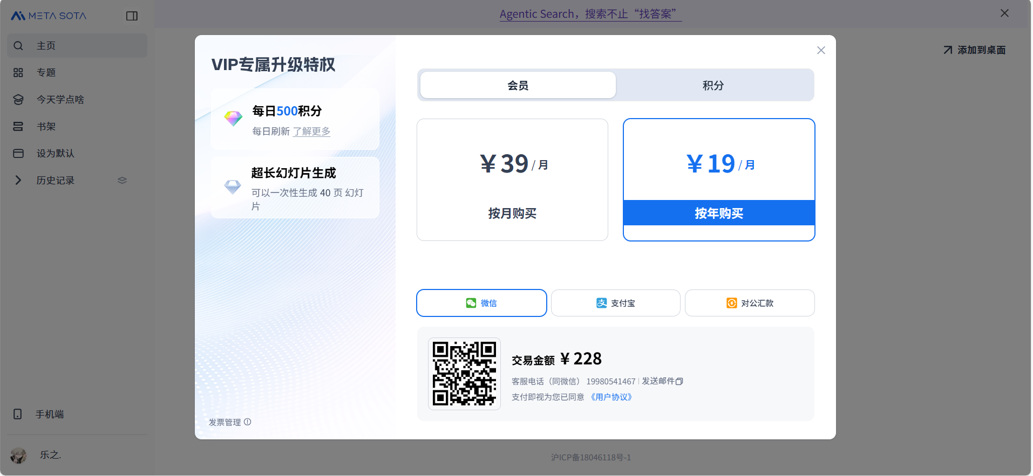
Task: Click the layers icon beside 历史记录
Action: coord(123,180)
